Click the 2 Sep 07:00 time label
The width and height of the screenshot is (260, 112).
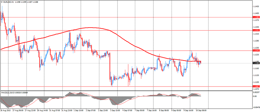click(x=91, y=110)
